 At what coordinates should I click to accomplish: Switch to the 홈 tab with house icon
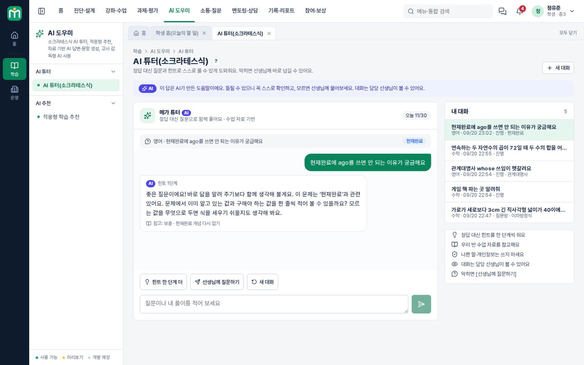[139, 33]
